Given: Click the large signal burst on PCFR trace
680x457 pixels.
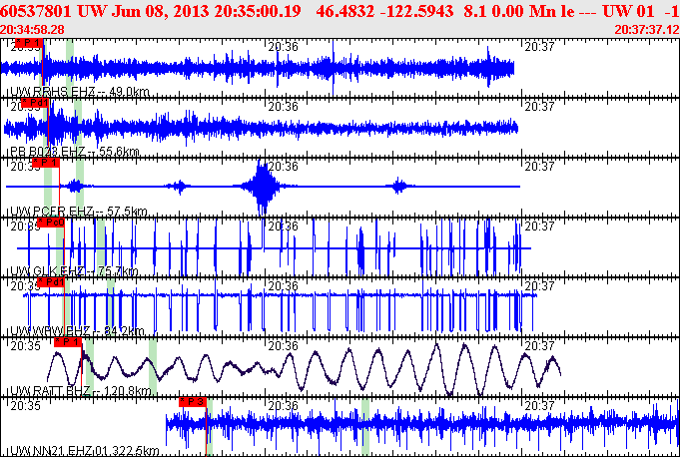Looking at the screenshot, I should click(x=263, y=187).
